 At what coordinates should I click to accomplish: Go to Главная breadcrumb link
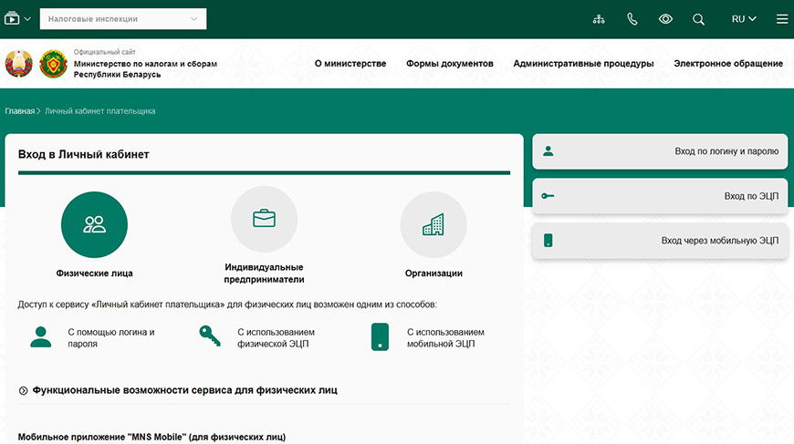click(x=19, y=111)
